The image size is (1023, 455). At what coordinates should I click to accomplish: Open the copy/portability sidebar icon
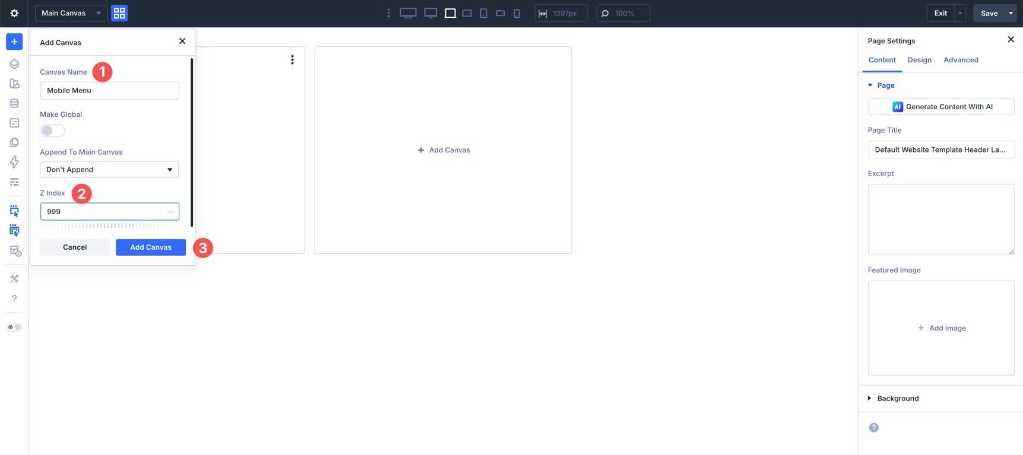14,142
